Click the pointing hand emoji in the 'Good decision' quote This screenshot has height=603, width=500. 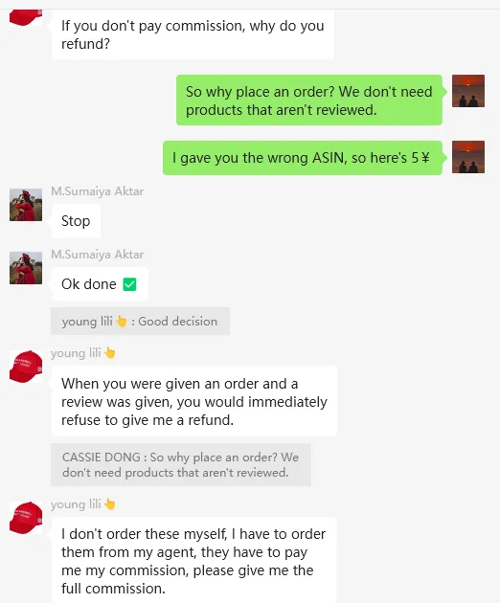pos(122,321)
